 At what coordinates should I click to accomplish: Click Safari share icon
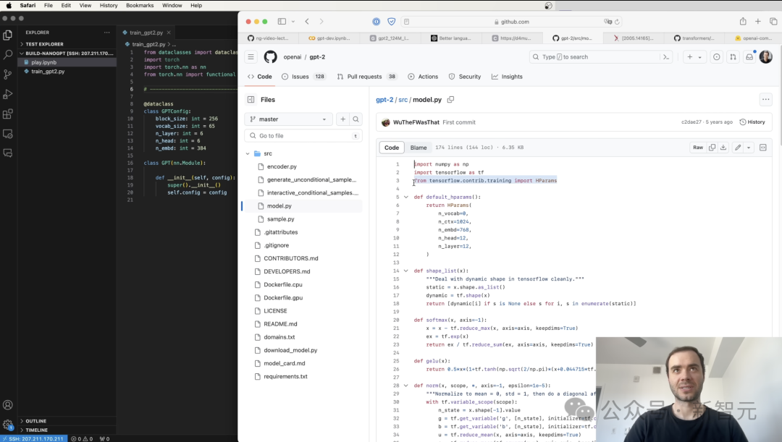[743, 22]
